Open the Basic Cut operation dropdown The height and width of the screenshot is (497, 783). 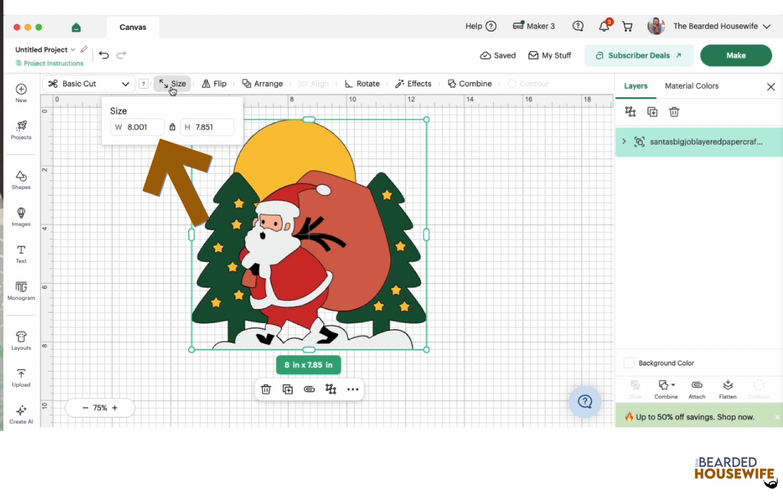(89, 84)
